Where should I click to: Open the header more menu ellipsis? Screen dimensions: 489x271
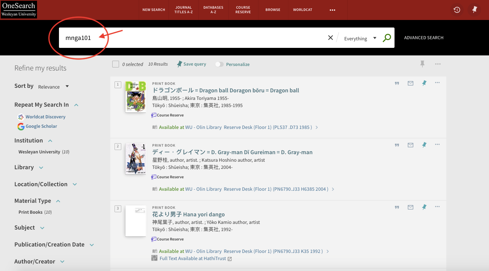pos(333,10)
